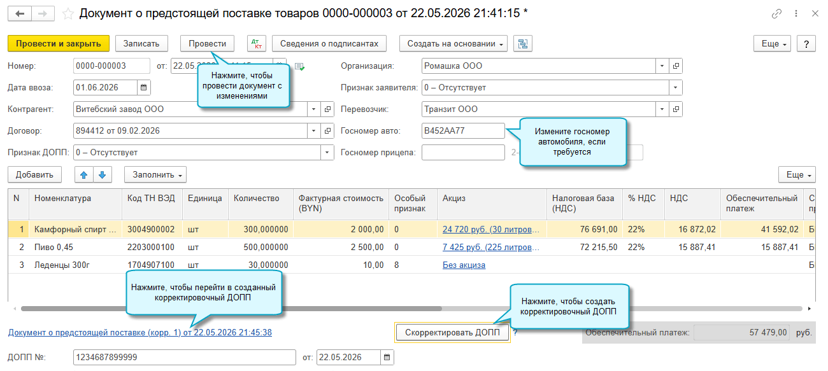
Task: Click the Госномер авто field
Action: pyautogui.click(x=463, y=131)
